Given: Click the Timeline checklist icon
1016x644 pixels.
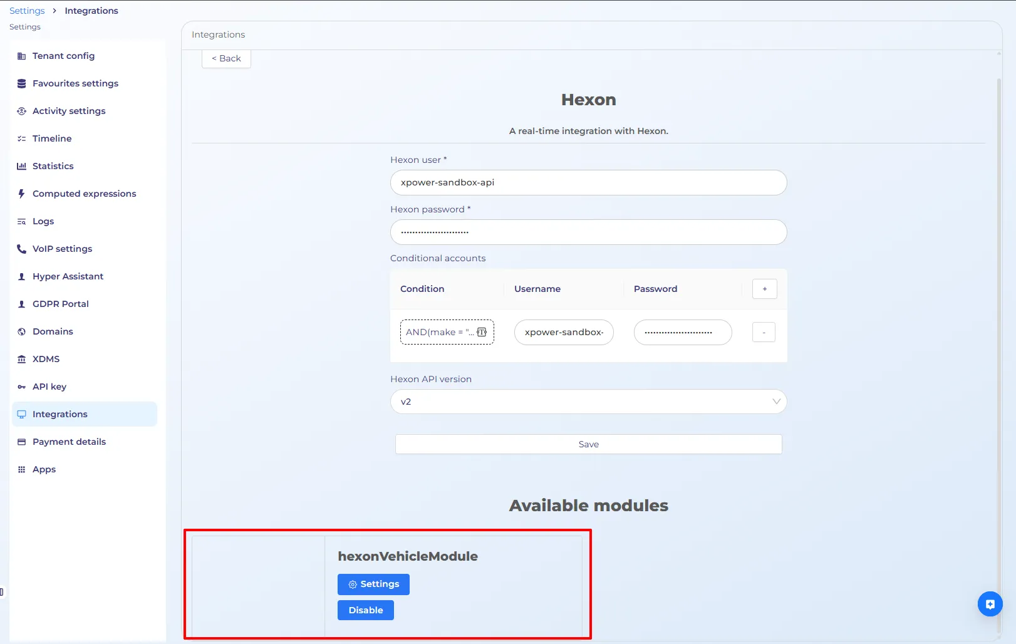Looking at the screenshot, I should [21, 138].
